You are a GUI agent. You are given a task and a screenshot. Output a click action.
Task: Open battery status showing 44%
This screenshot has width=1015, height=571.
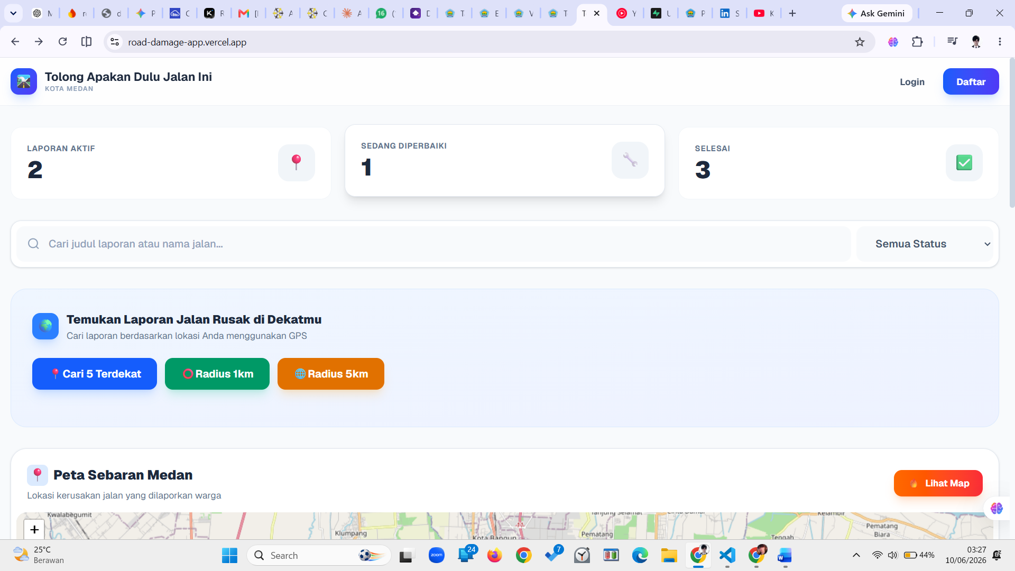919,555
